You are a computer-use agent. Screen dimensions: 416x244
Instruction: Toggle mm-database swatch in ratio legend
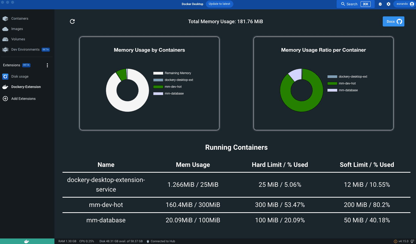[332, 90]
